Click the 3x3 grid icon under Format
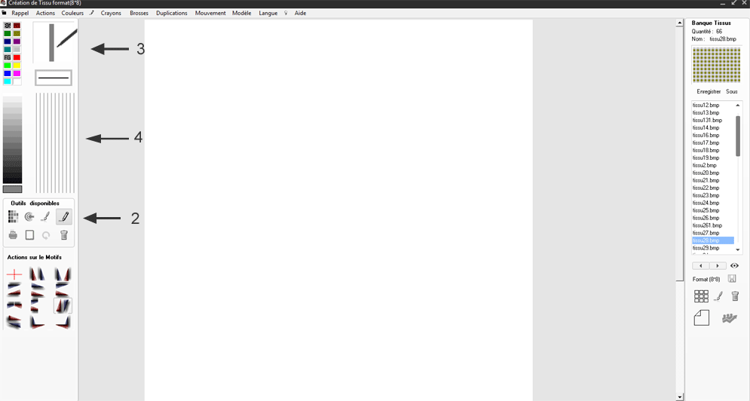750x401 pixels. coord(701,296)
